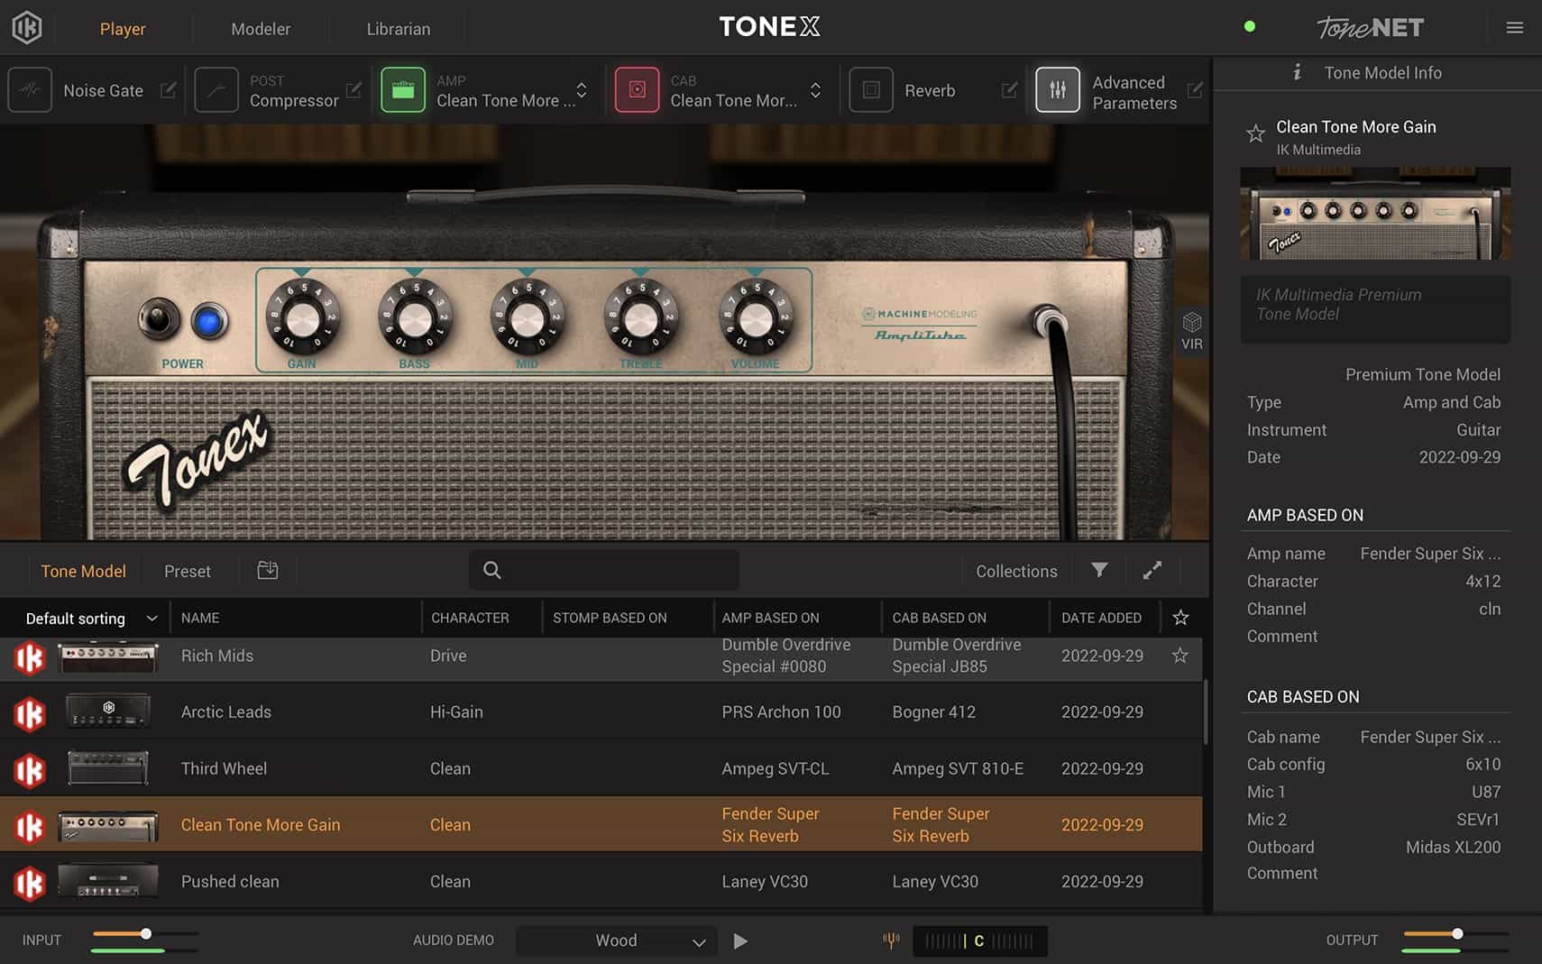Click the ToneNET logo
Screen dimensions: 1542x964
pyautogui.click(x=1370, y=28)
